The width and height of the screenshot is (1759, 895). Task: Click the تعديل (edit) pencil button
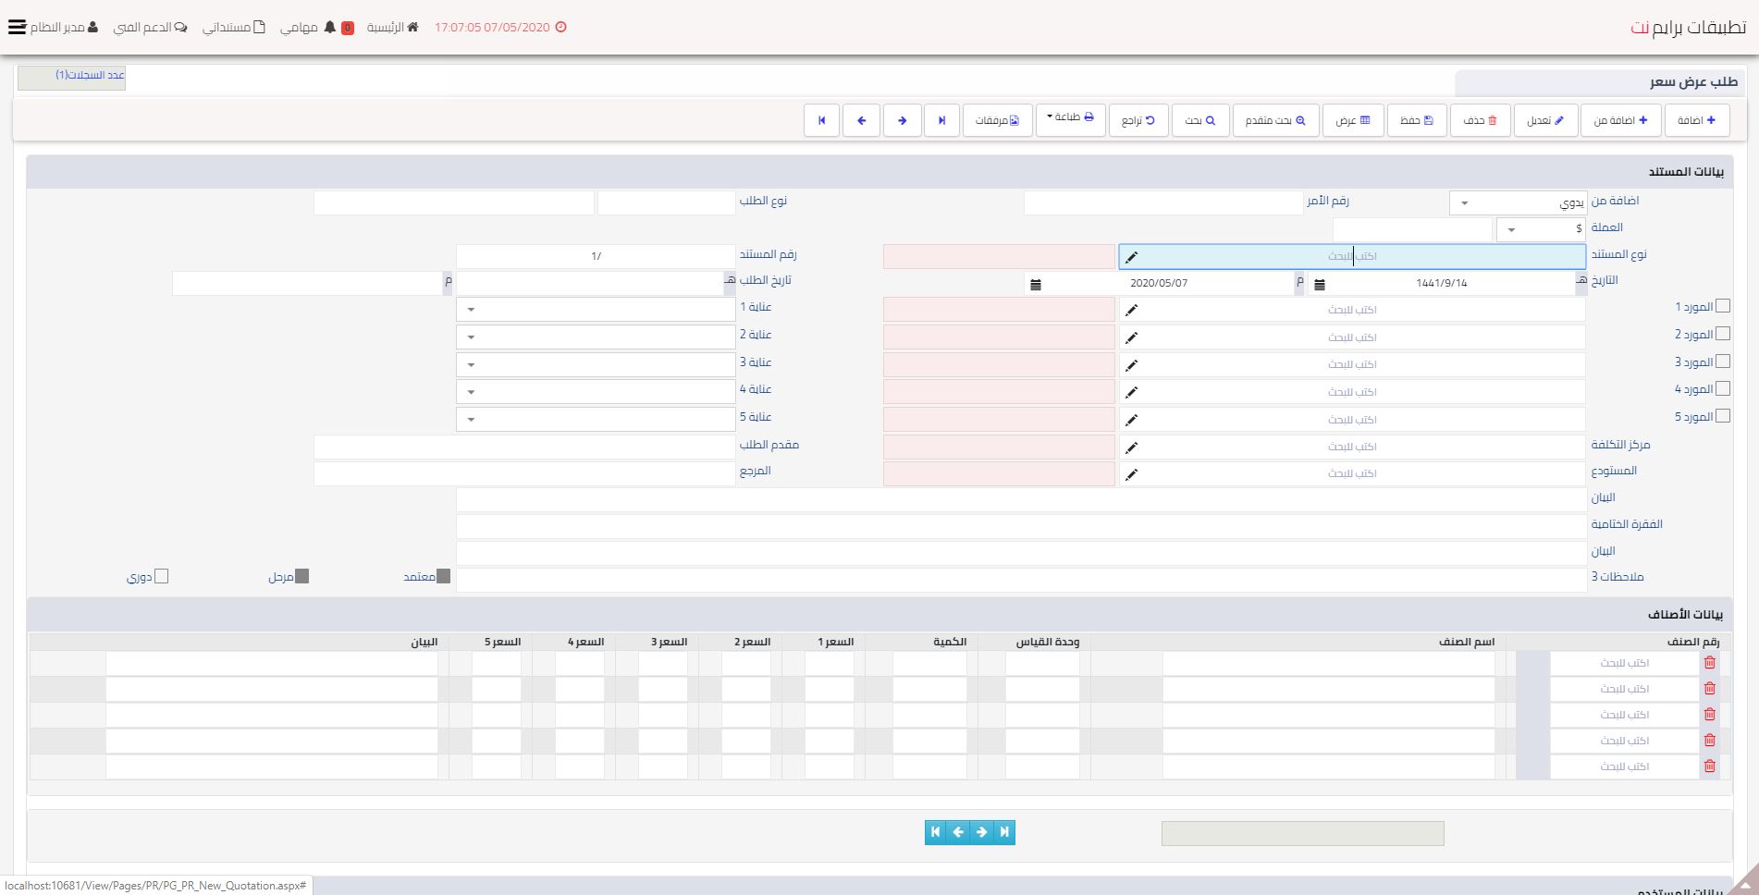[1545, 120]
